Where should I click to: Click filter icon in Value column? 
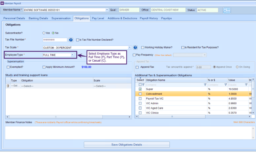coord(246,85)
